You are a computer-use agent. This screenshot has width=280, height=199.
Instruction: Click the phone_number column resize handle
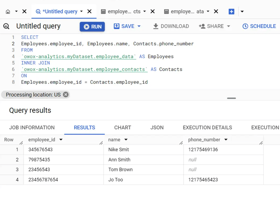point(261,143)
